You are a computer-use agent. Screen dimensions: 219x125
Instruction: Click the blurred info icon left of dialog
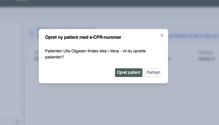pos(32,33)
